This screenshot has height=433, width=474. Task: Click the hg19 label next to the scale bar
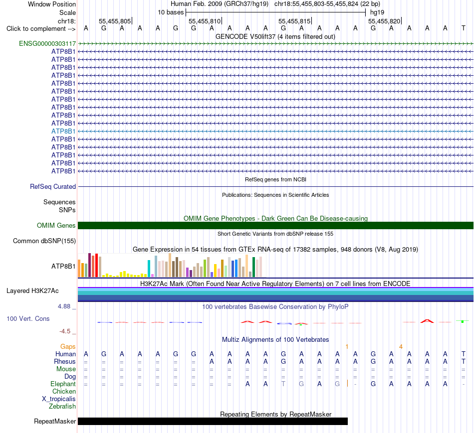pos(377,12)
